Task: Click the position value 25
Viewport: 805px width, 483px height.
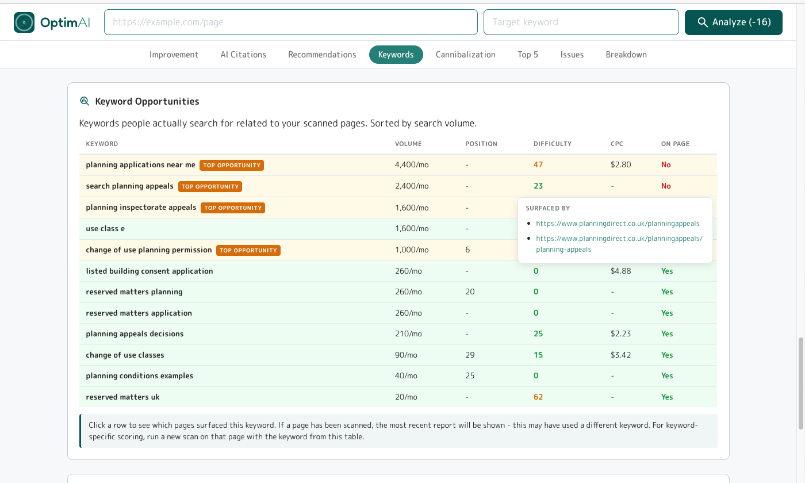Action: pyautogui.click(x=470, y=376)
